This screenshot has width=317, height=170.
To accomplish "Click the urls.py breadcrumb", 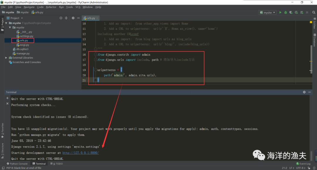I will point(37,12).
